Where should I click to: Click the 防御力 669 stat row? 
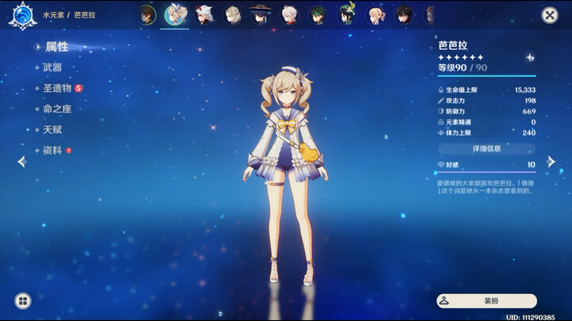[x=487, y=112]
